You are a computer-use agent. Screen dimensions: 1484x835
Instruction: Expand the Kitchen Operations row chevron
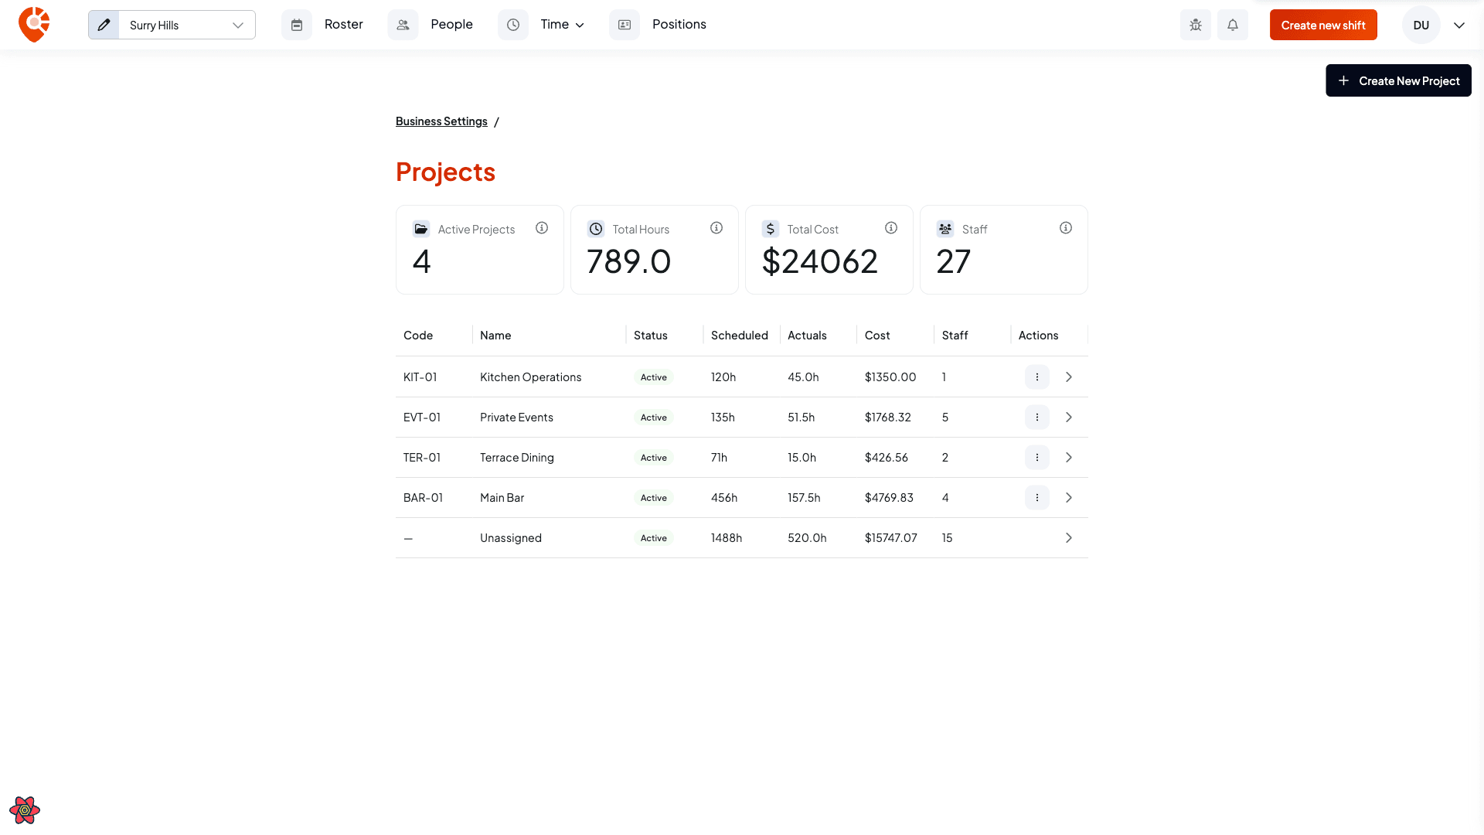pyautogui.click(x=1069, y=377)
